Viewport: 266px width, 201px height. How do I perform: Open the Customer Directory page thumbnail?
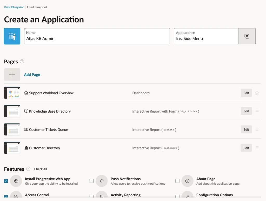pos(12,148)
